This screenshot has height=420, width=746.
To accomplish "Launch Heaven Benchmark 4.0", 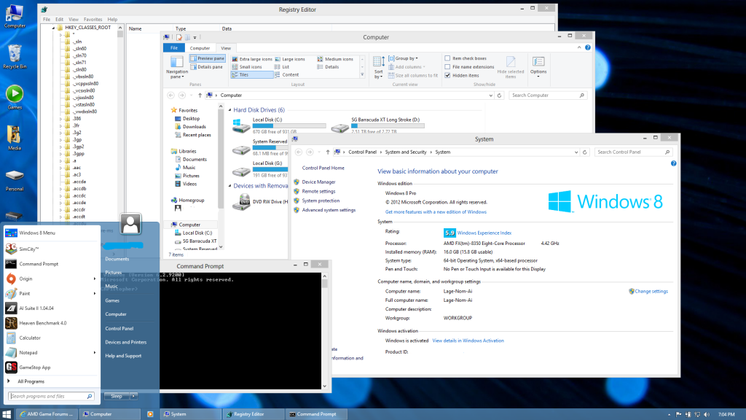I will [52, 323].
